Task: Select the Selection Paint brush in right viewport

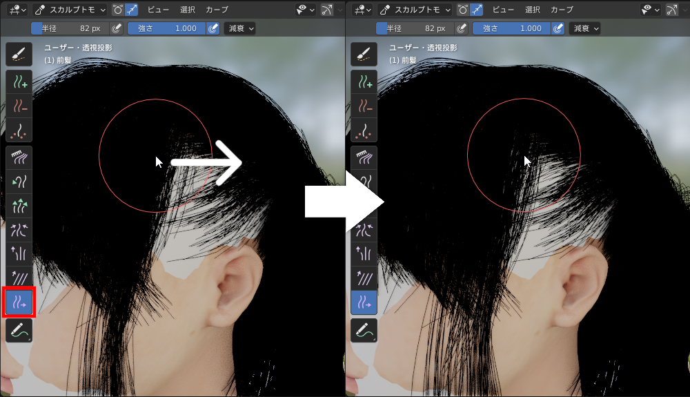Action: (364, 54)
